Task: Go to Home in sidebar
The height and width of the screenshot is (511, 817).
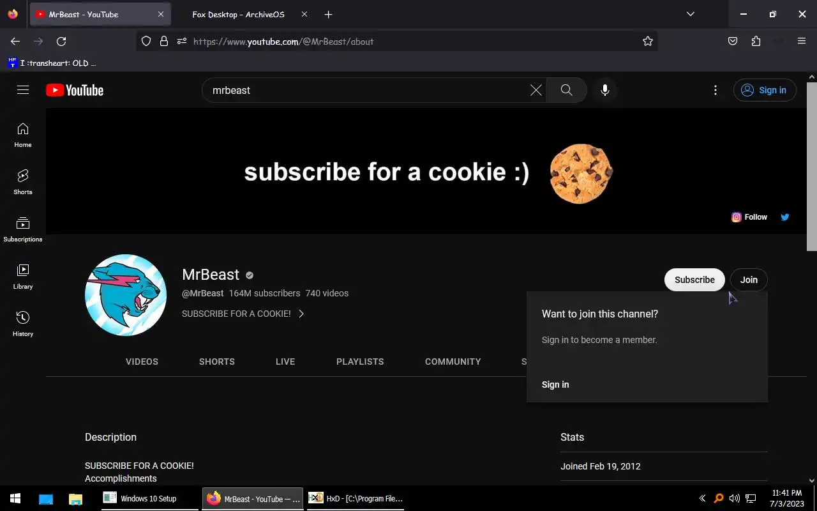Action: coord(23,135)
